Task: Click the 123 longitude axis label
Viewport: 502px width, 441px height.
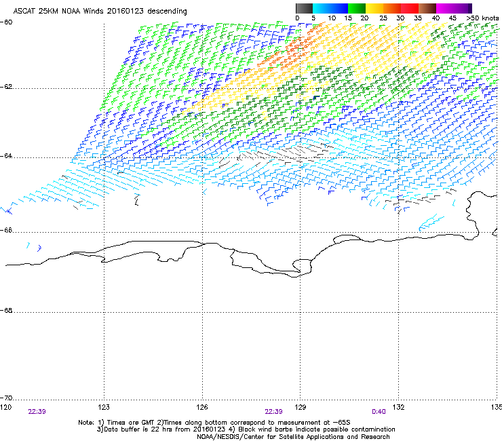Action: [104, 407]
